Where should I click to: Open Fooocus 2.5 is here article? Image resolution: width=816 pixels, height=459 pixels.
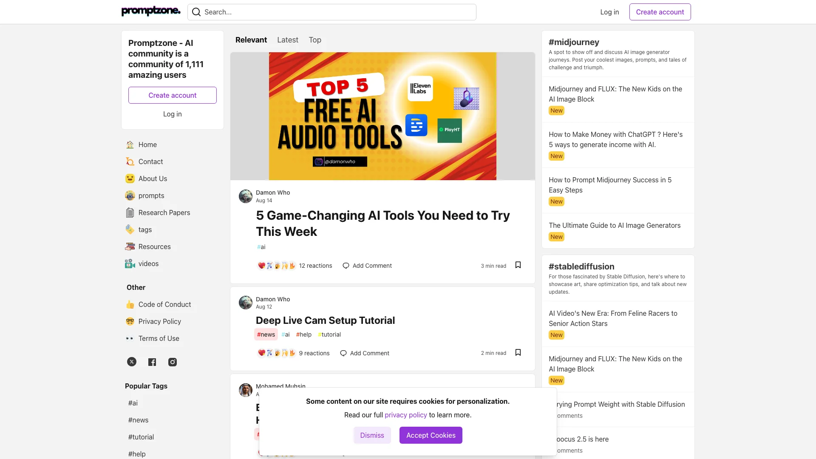click(x=583, y=439)
